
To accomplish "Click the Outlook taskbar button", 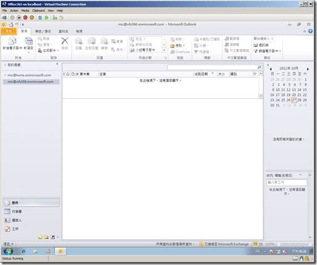I will 60,251.
